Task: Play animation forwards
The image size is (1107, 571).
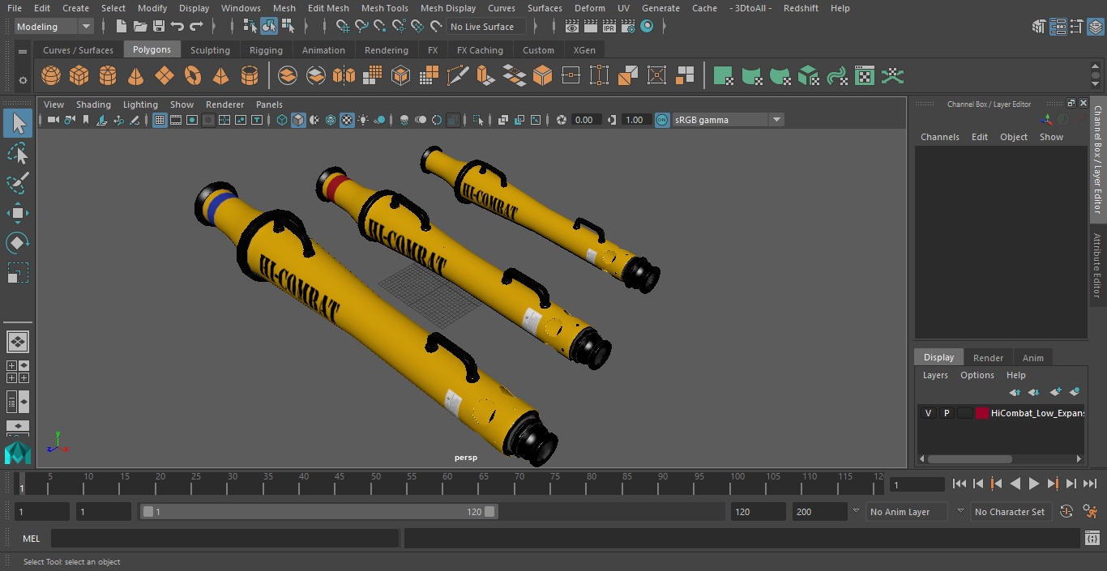Action: tap(1034, 484)
